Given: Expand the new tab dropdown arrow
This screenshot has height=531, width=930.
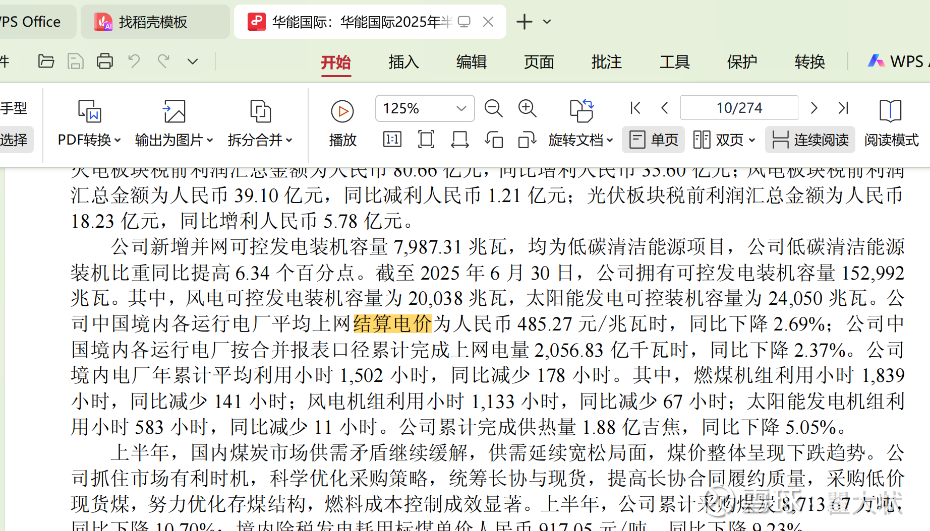Looking at the screenshot, I should click(547, 22).
